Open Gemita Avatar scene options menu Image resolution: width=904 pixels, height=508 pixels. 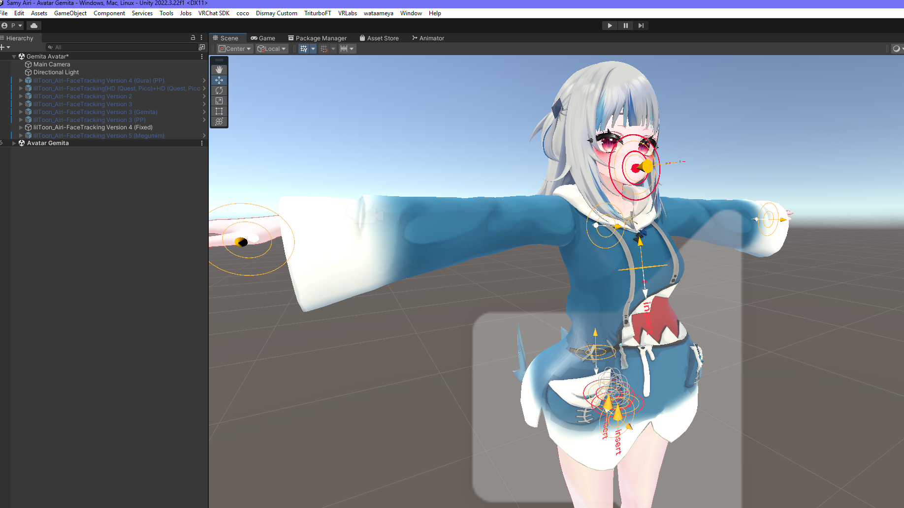(202, 57)
